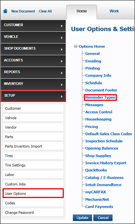135x224 pixels.
Task: Open QuickBooks options
Action: click(x=96, y=170)
